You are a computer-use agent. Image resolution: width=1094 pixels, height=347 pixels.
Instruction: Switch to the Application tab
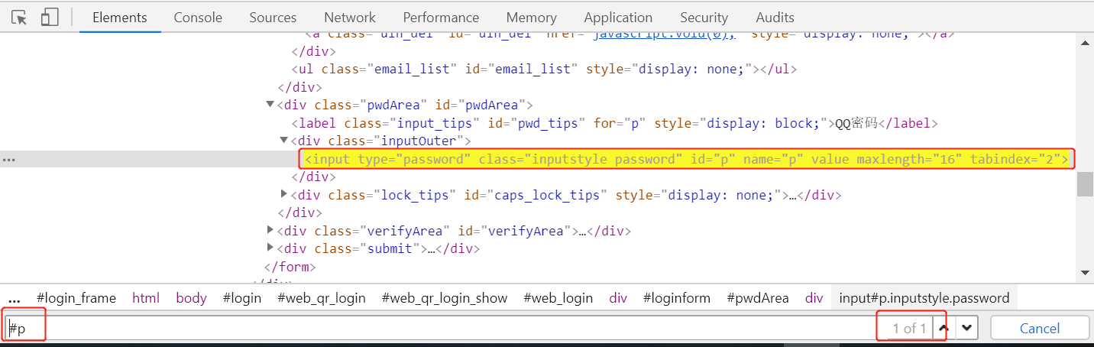coord(618,17)
